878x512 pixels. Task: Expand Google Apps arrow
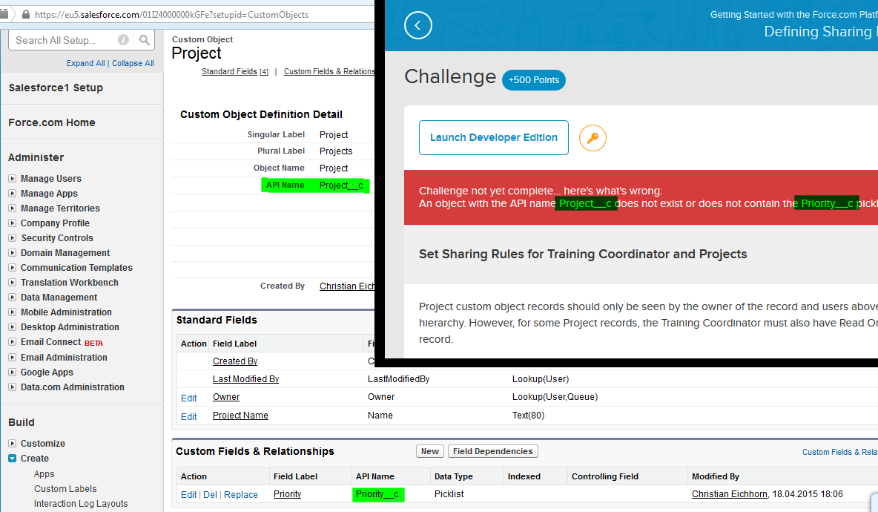pos(13,372)
